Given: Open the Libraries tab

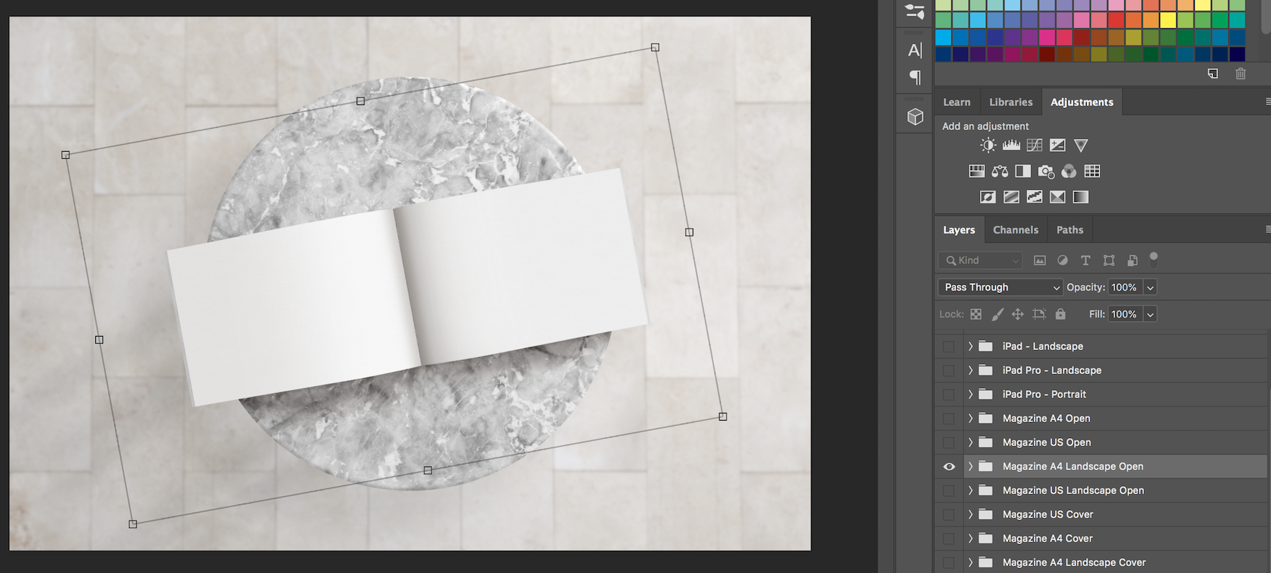Looking at the screenshot, I should tap(1010, 102).
